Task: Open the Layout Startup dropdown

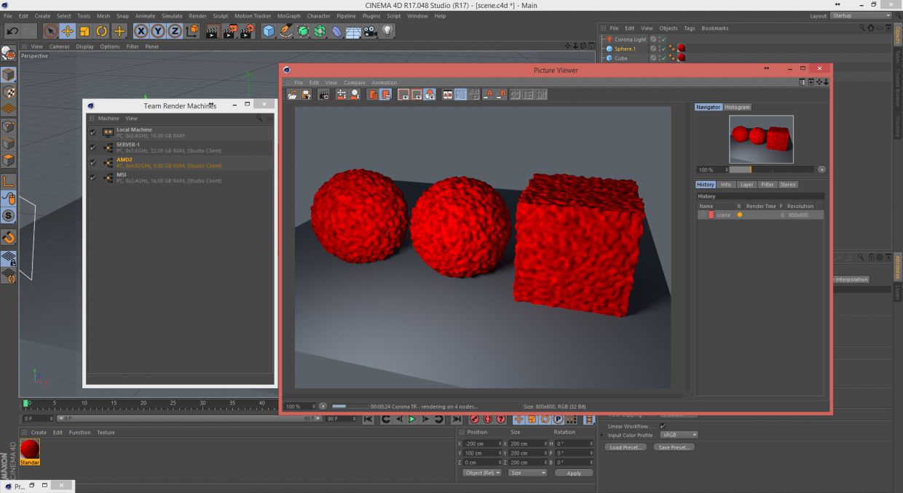Action: pos(861,15)
